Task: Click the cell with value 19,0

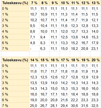Action: click(34, 100)
